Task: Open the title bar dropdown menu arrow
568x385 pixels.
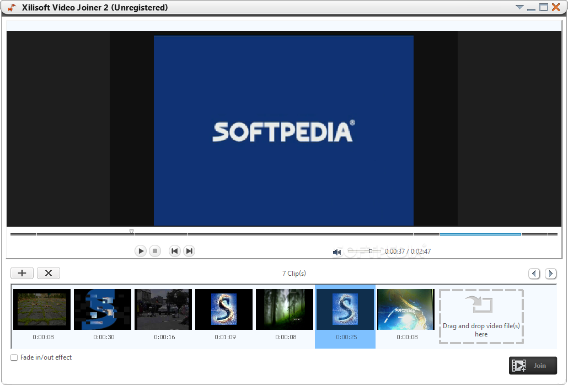Action: [519, 7]
